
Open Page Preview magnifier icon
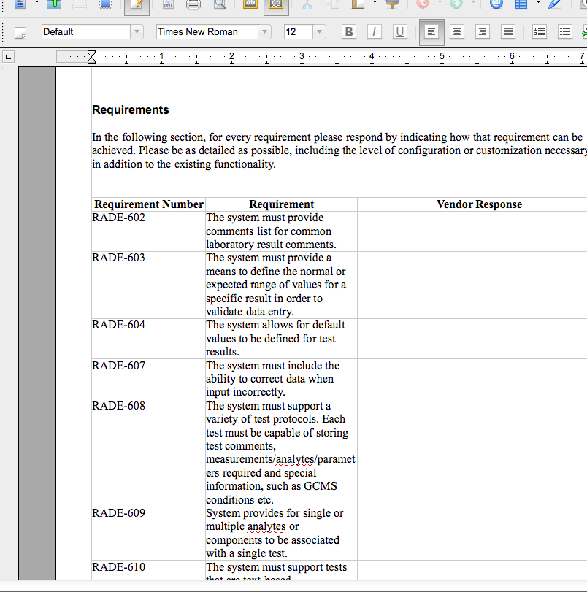tap(219, 4)
